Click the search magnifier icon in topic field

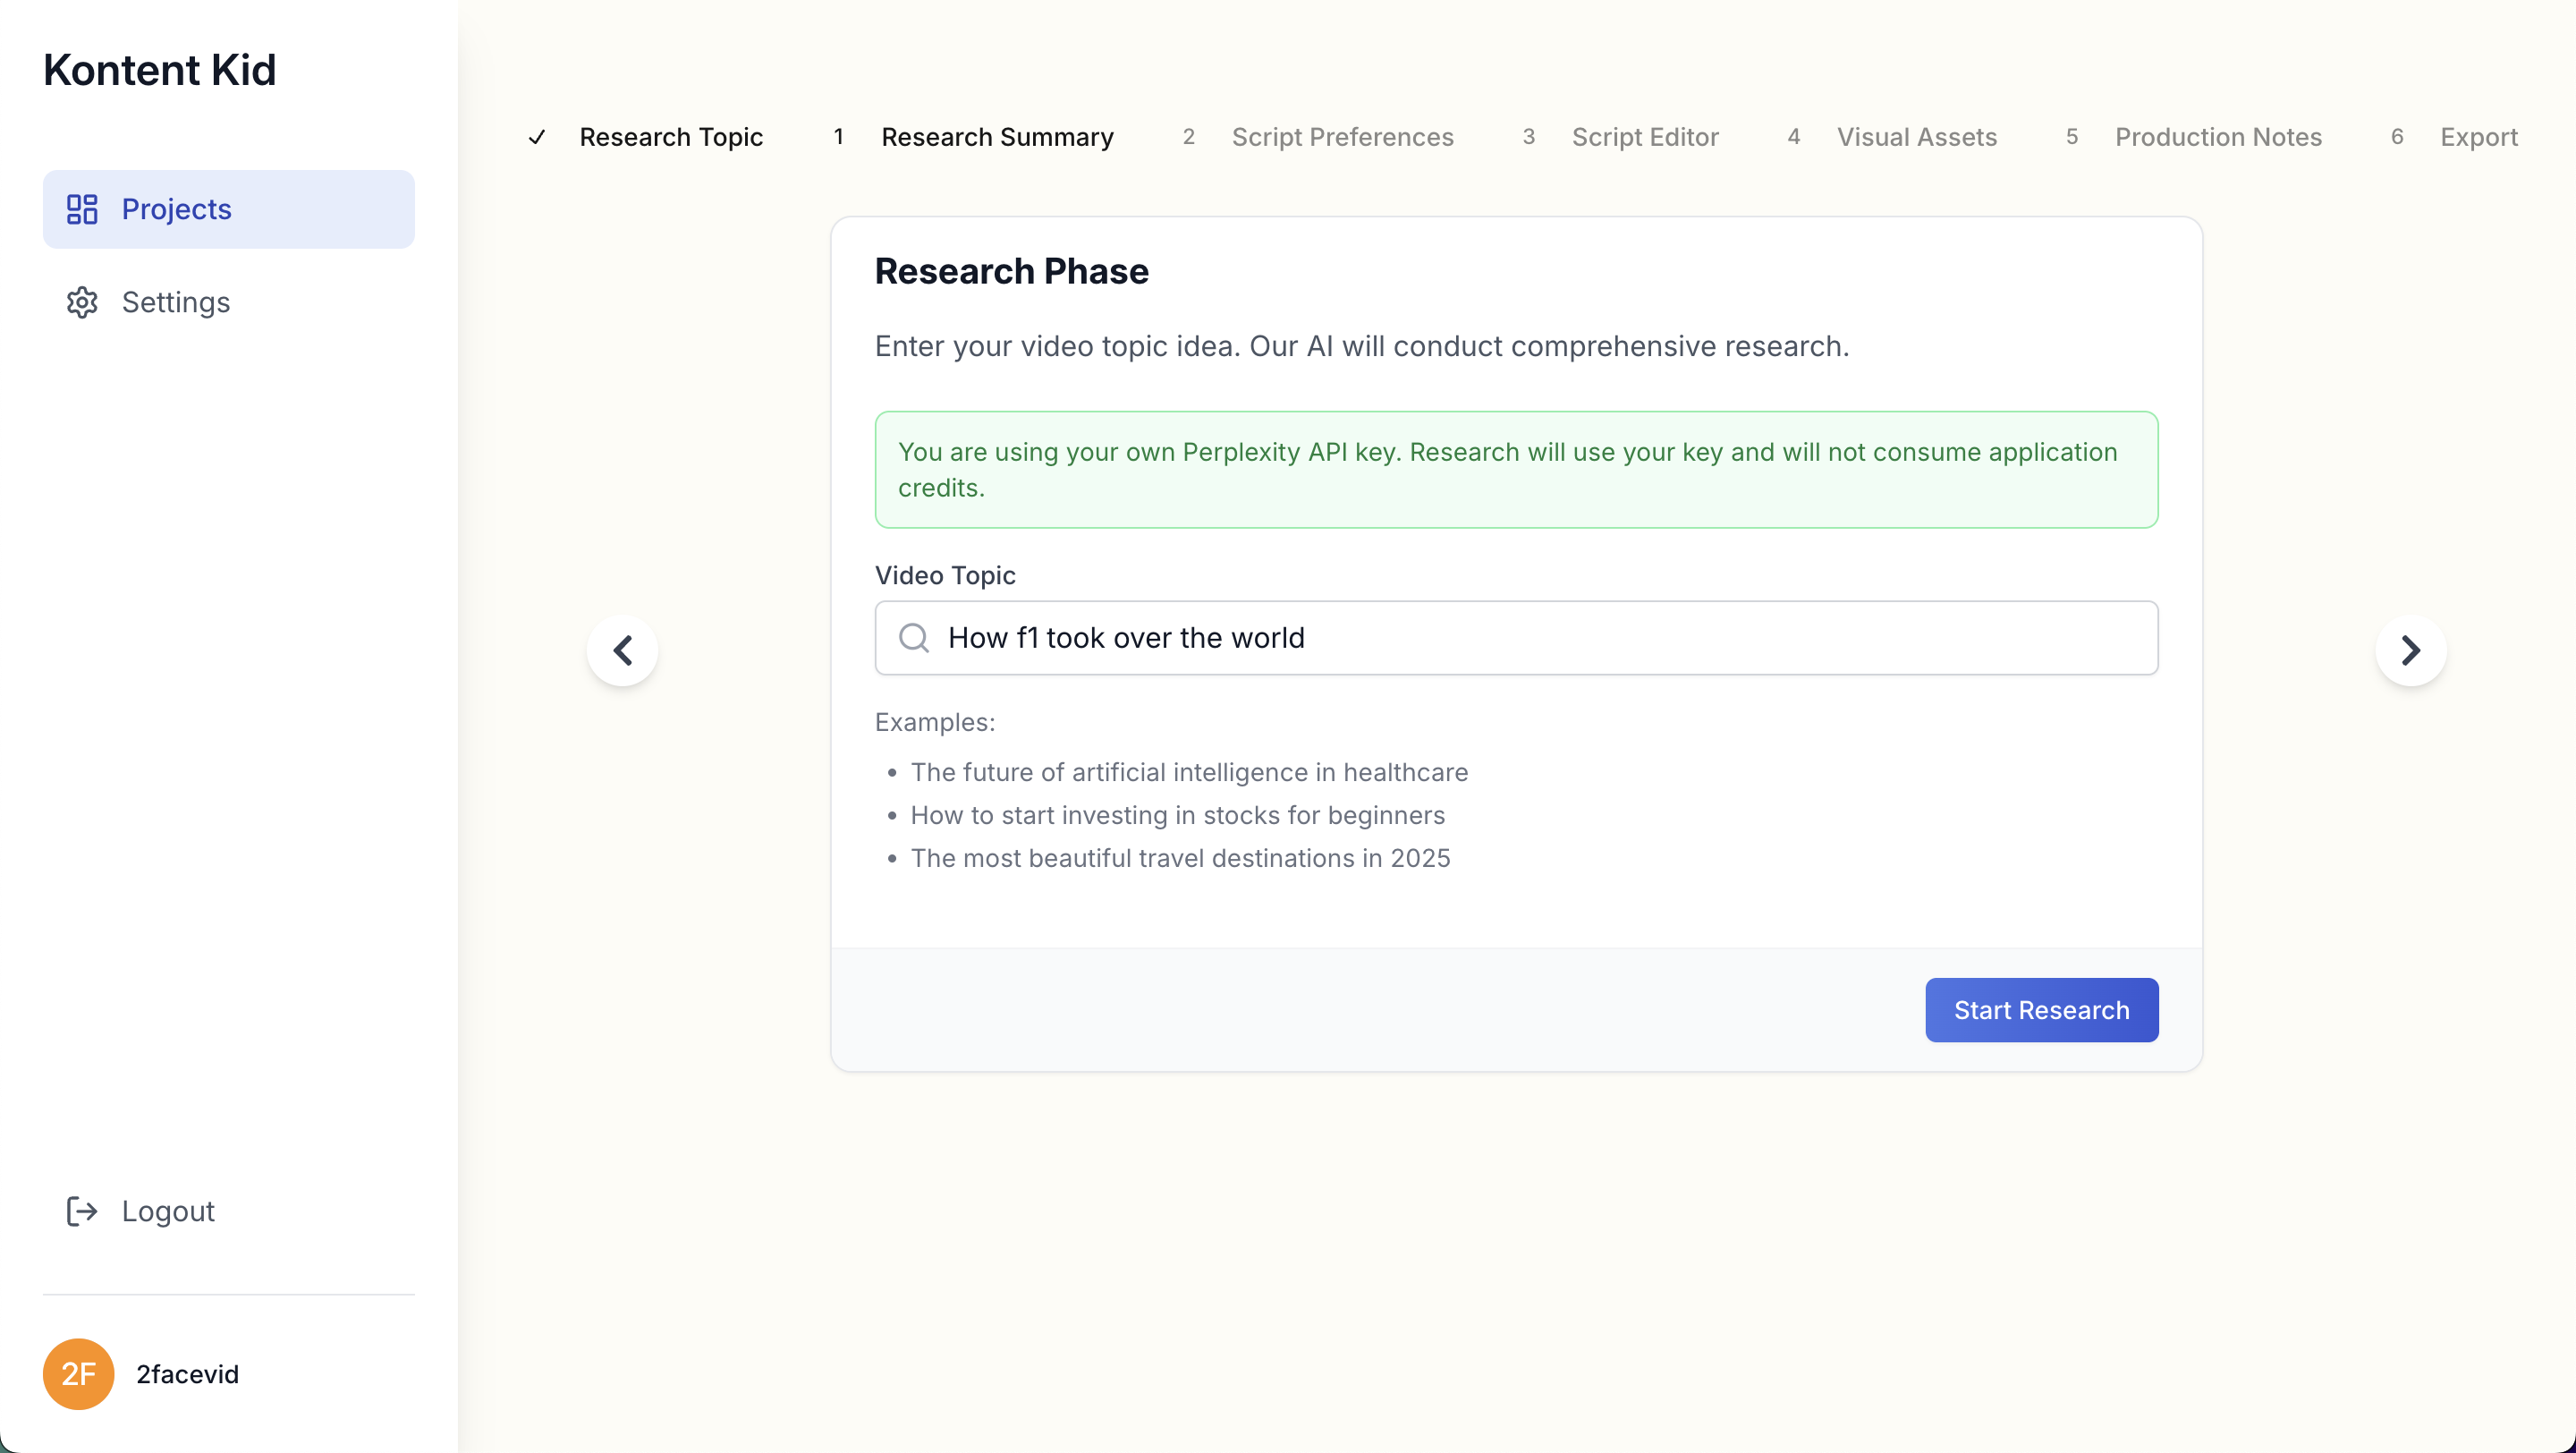[913, 638]
